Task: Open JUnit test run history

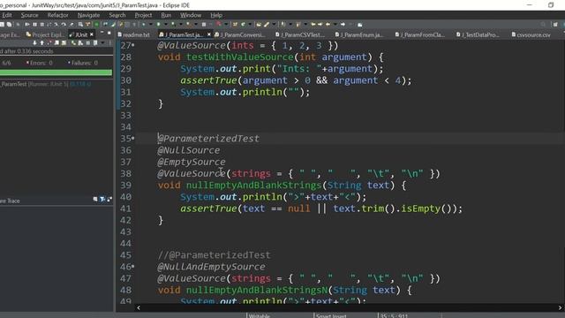Action: (x=95, y=43)
